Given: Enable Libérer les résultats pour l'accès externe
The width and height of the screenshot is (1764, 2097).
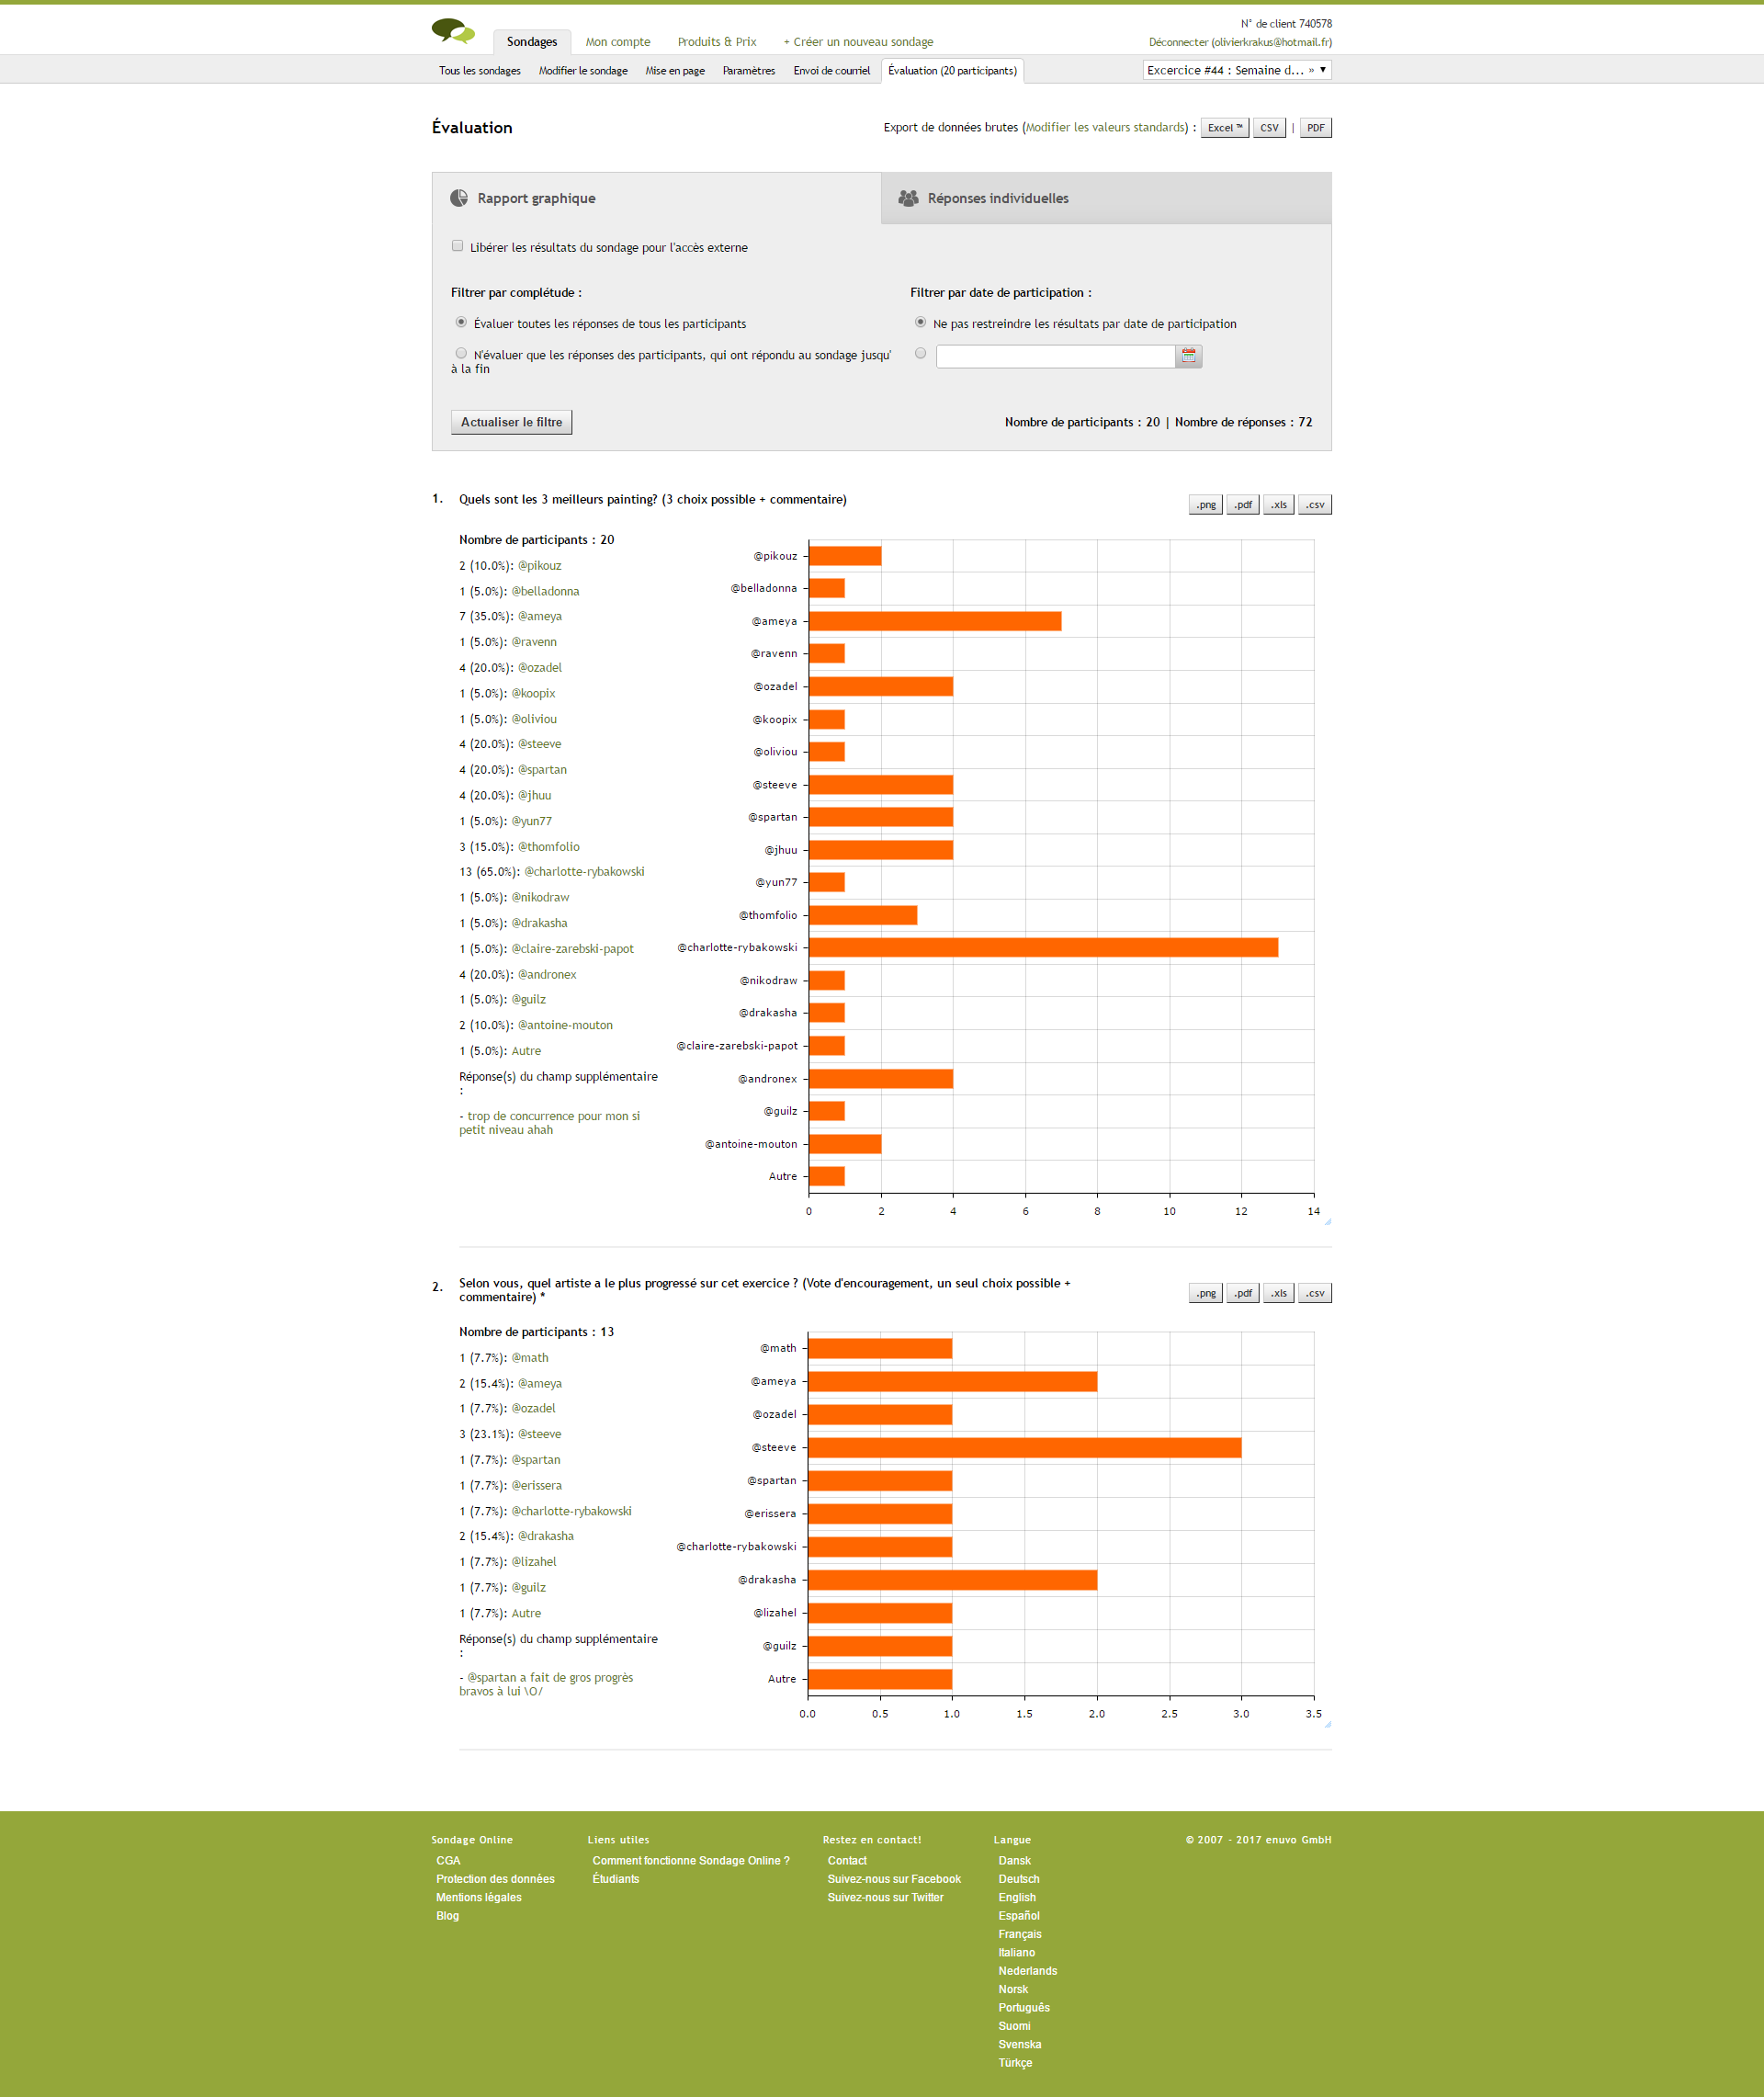Looking at the screenshot, I should pos(458,246).
